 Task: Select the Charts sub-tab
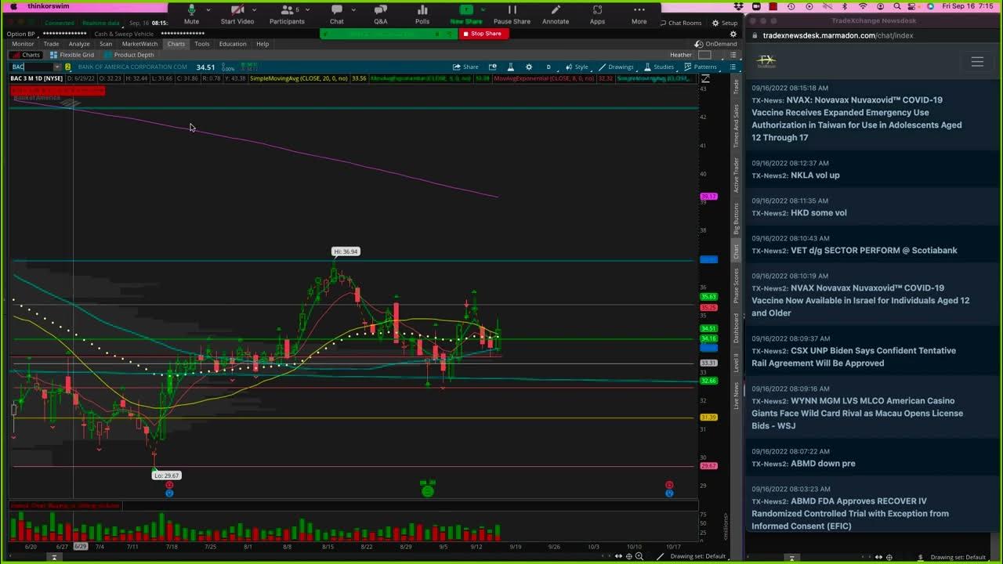27,55
